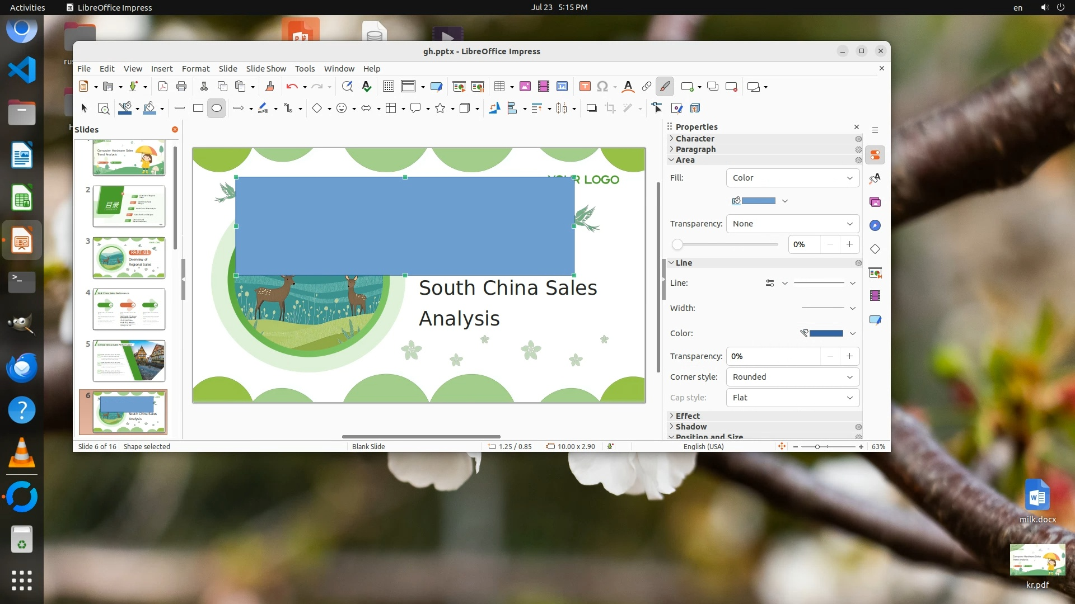Screen dimensions: 1075x604
Task: Click the Insert Hyperlink chain icon
Action: pos(646,86)
